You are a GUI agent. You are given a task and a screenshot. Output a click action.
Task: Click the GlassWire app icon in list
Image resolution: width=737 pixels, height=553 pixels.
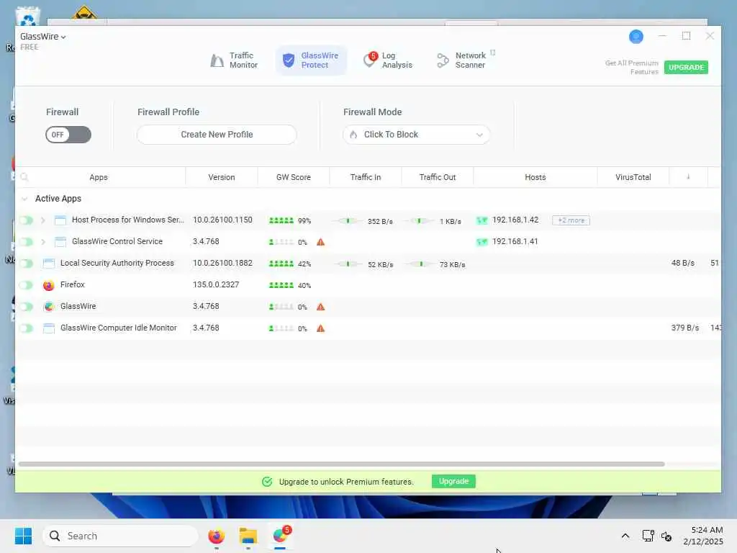click(48, 307)
